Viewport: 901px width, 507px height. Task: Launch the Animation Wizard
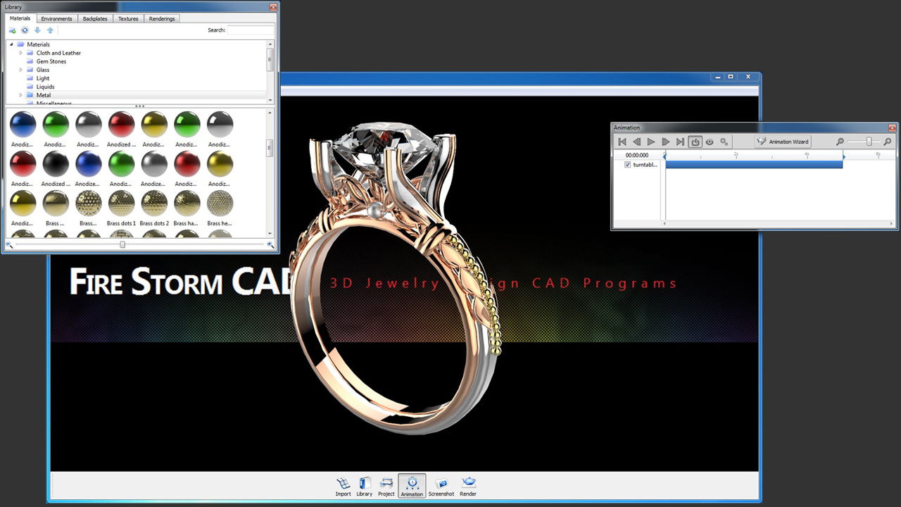(783, 142)
